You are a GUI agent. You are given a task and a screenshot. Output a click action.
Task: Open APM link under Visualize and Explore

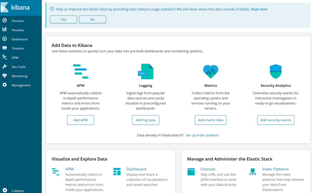(69, 169)
